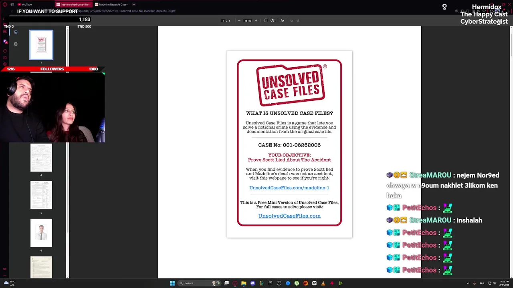This screenshot has height=288, width=513.
Task: Select the free-unsolved-case-file PDF tab
Action: tap(73, 4)
